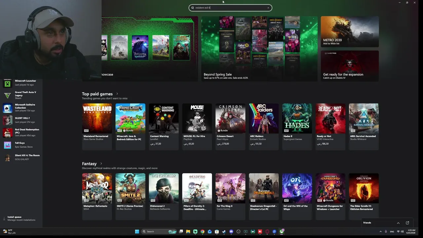Switch the ENG input language
This screenshot has width=423, height=238.
coord(392,231)
